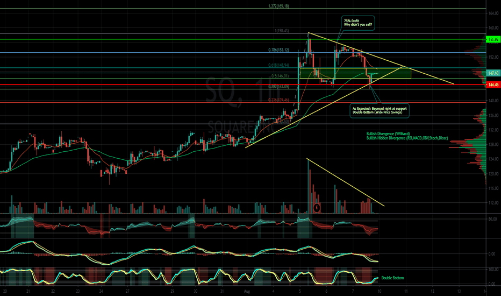Click the 152.00 price axis label
This screenshot has height=296, width=501.
[493, 57]
